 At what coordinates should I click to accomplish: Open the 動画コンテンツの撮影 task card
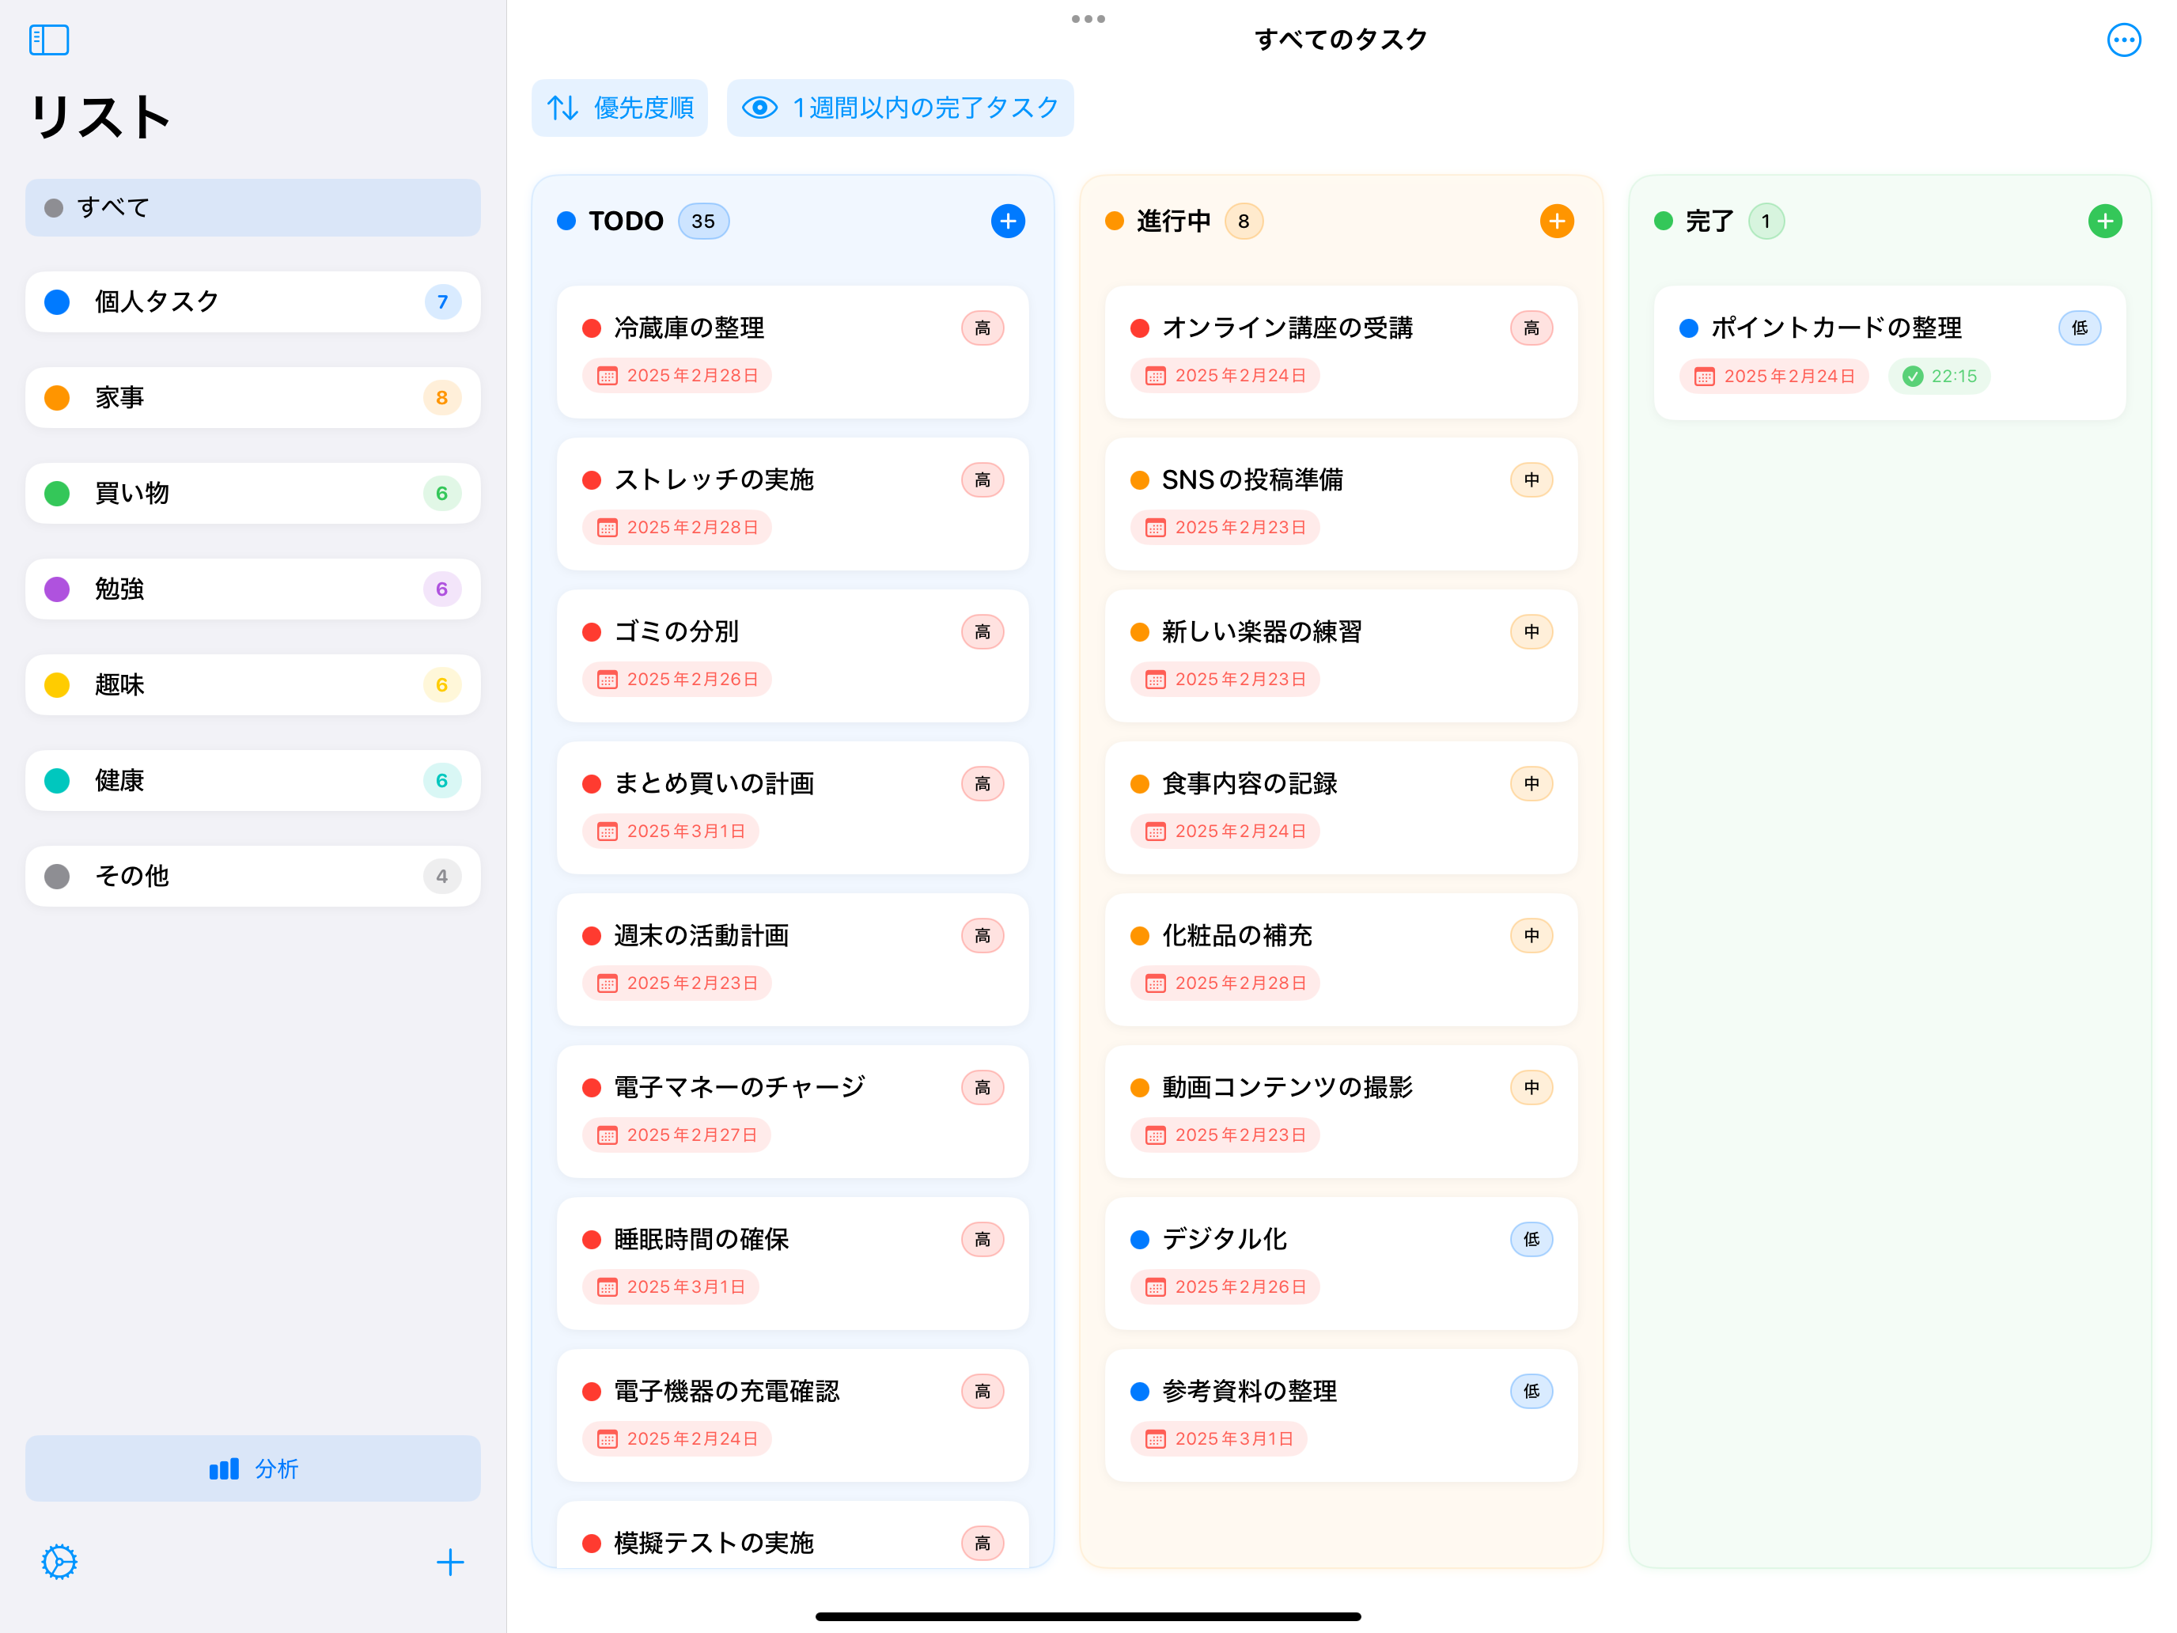(x=1340, y=1112)
